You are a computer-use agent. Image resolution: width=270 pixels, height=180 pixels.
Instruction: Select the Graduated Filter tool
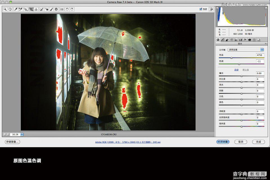point(56,9)
